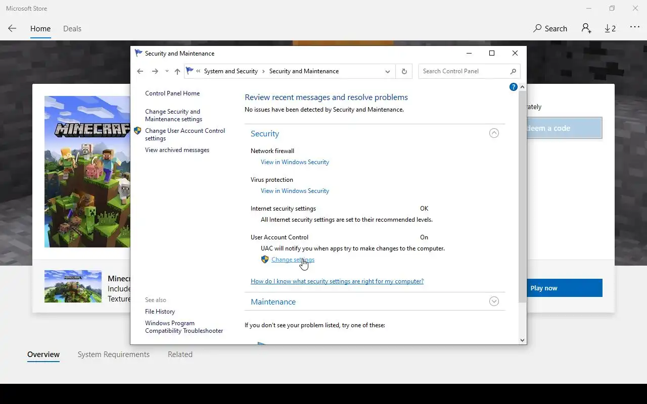
Task: Maximize the Security and Maintenance window
Action: [491, 53]
